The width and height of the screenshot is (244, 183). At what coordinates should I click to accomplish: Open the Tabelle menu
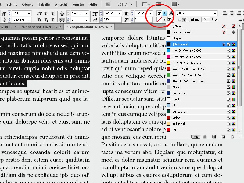[x=44, y=5]
